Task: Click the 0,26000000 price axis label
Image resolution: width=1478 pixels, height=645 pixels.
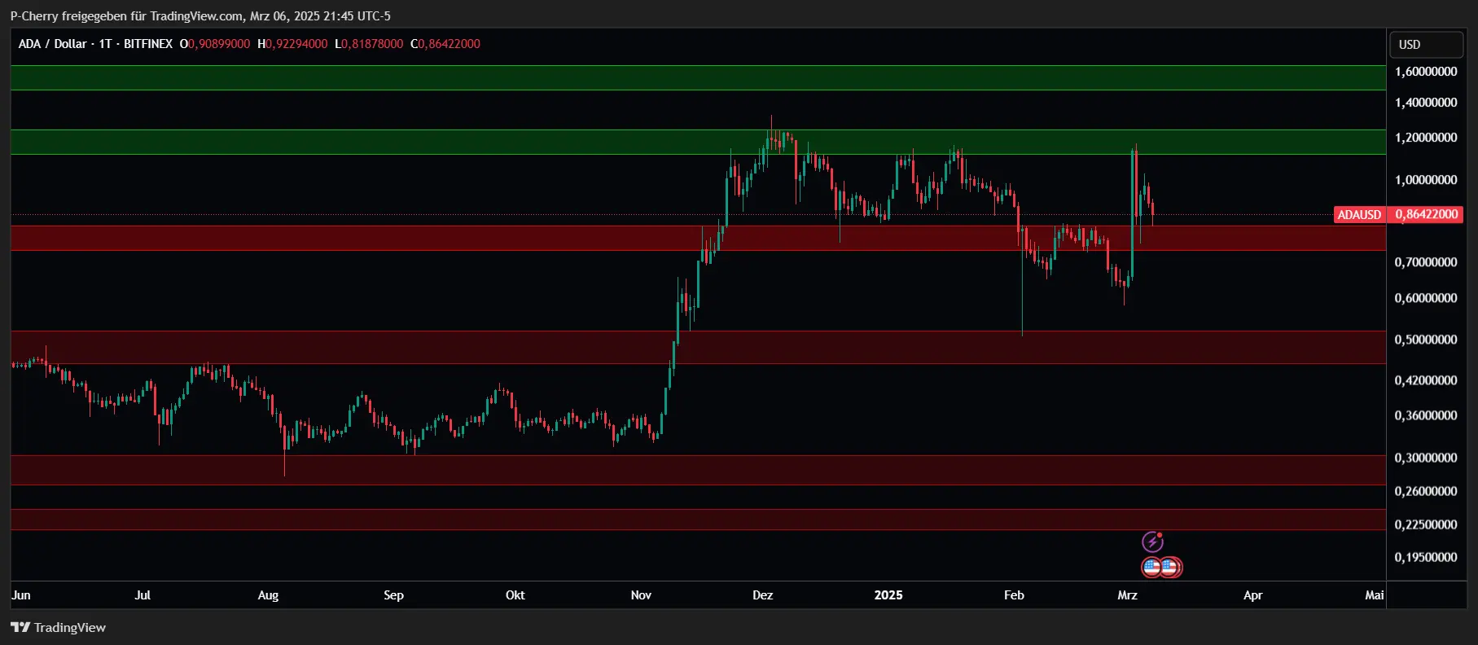Action: tap(1426, 491)
